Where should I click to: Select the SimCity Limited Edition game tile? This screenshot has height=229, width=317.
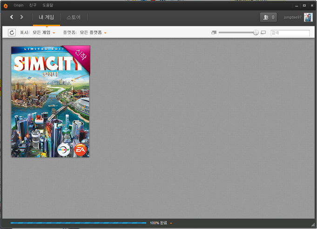click(51, 101)
